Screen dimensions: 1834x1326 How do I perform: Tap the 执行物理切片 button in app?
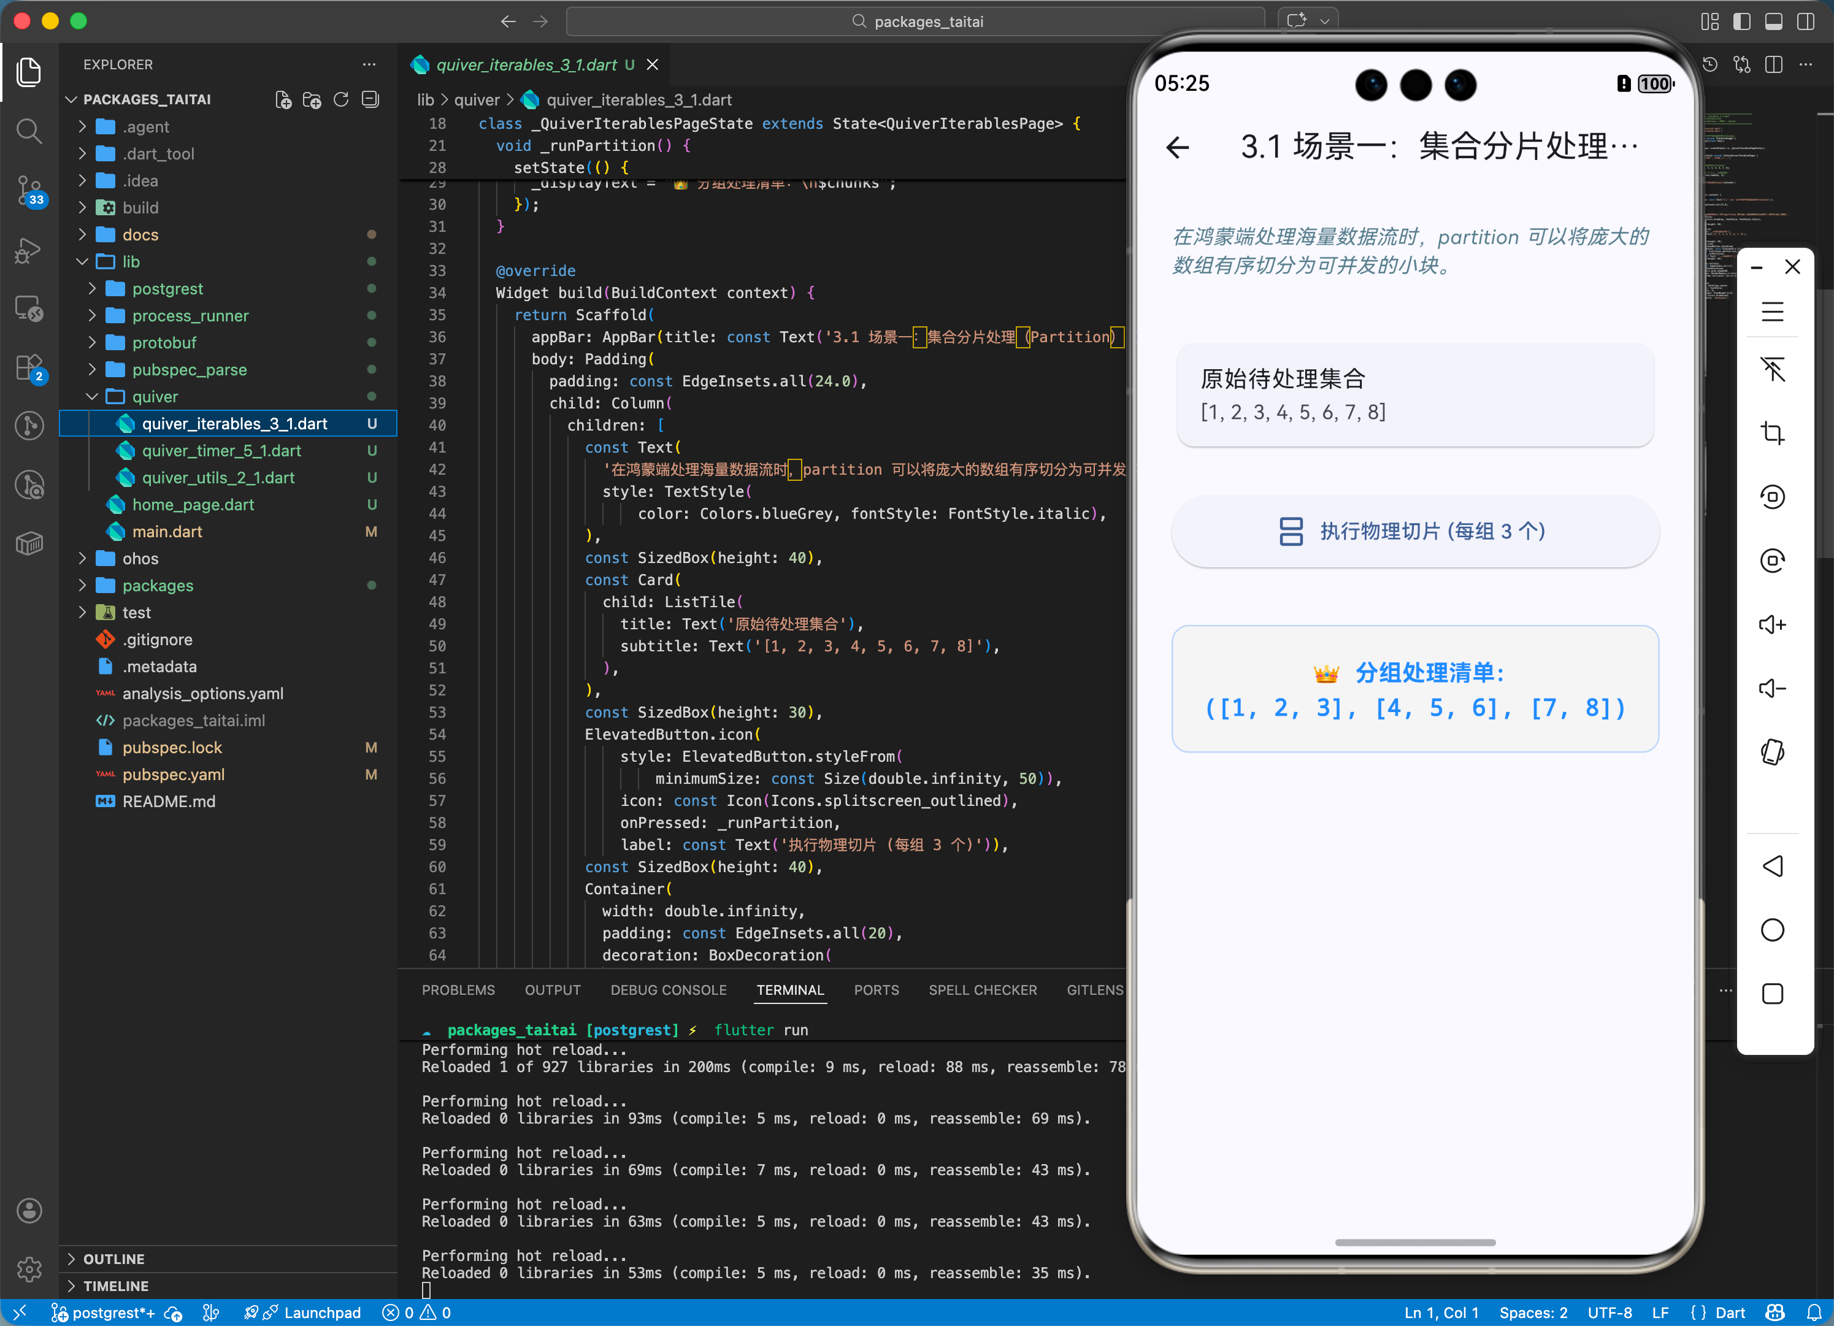click(1414, 531)
